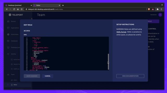
Task: Open Applications in the sidebar
Action: pos(15,28)
